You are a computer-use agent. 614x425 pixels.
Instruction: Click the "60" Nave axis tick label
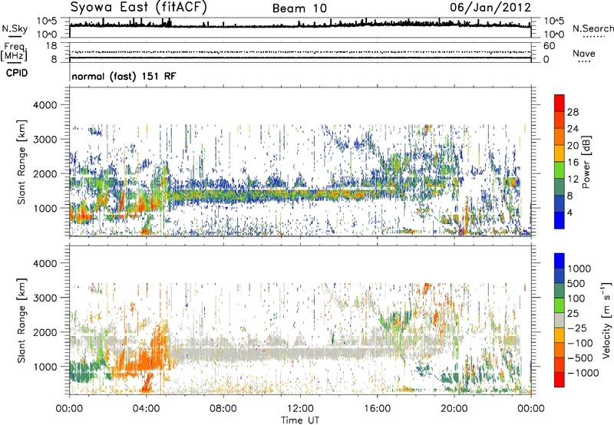click(550, 46)
